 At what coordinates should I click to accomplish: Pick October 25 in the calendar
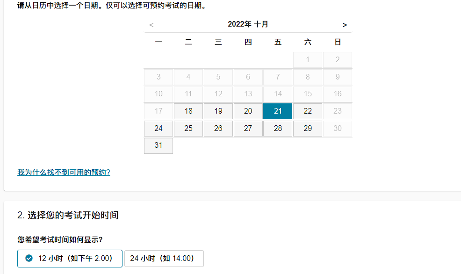tap(188, 129)
